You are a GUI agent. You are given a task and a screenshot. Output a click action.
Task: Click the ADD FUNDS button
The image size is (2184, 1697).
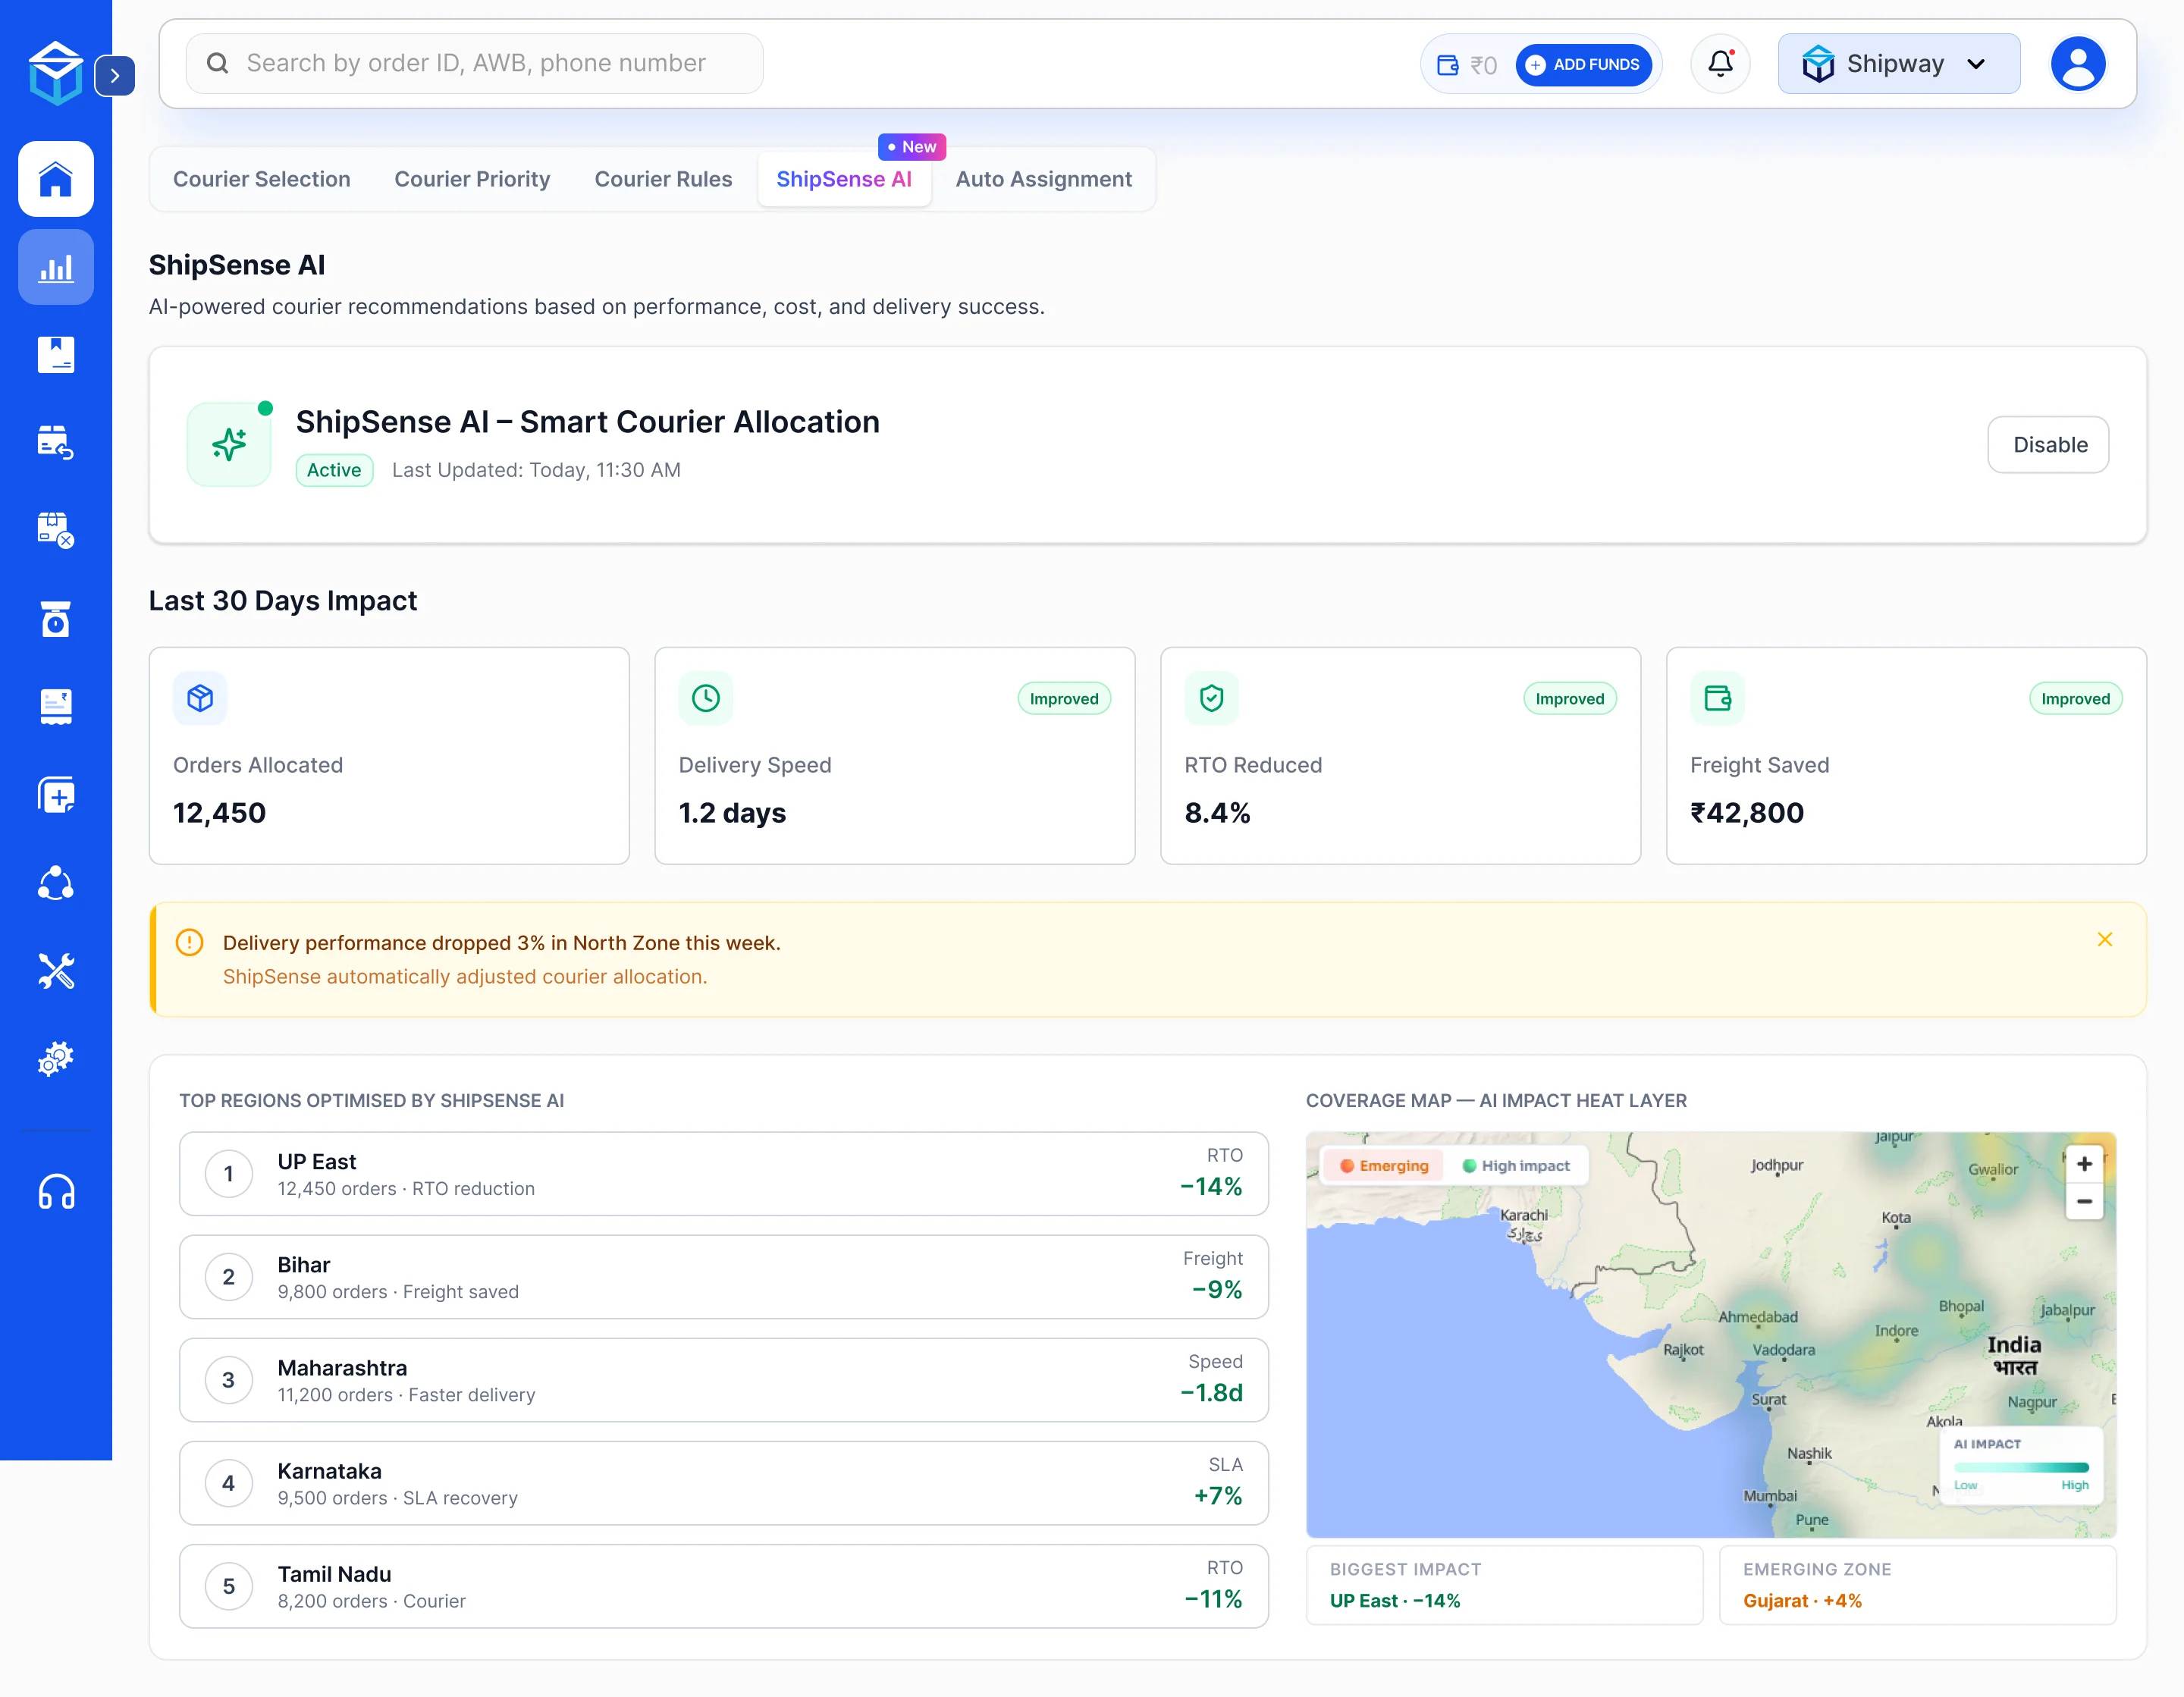tap(1583, 65)
